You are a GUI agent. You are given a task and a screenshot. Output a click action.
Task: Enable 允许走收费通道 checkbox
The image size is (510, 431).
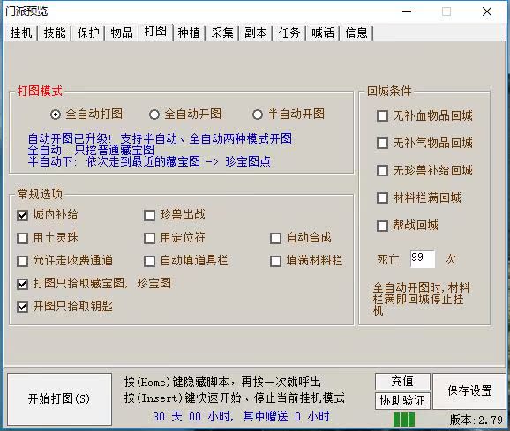[x=22, y=261]
